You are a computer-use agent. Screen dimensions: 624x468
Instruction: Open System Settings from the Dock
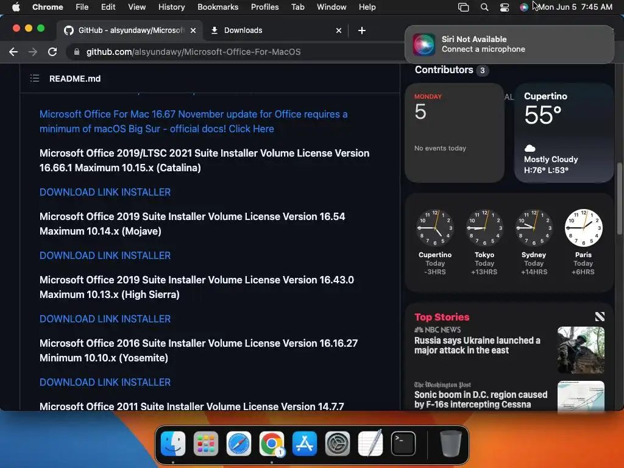click(x=338, y=444)
